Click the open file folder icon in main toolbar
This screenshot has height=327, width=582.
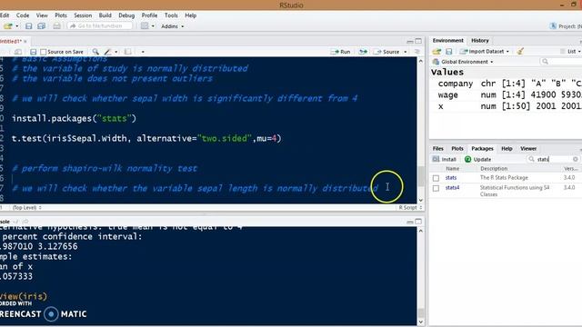[8, 26]
